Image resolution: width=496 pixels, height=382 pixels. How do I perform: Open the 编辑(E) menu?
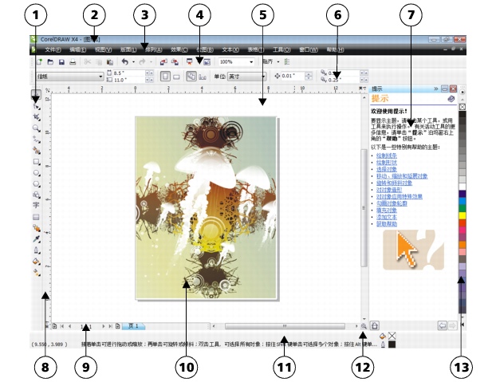[78, 49]
